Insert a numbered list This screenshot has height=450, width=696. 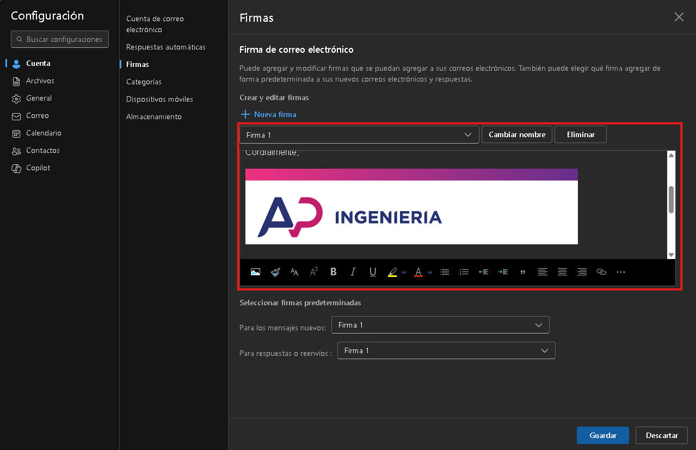pos(464,272)
